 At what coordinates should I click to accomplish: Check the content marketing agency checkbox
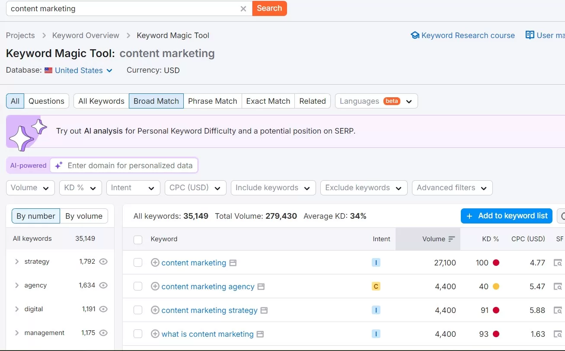(138, 286)
